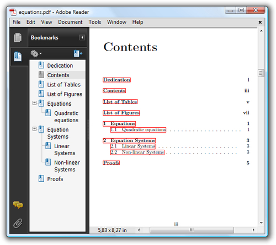
Task: Open the Attachments paperclip icon
Action: [18, 223]
